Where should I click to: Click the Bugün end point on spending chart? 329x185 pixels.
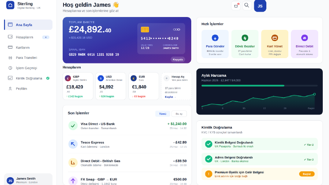click(314, 94)
